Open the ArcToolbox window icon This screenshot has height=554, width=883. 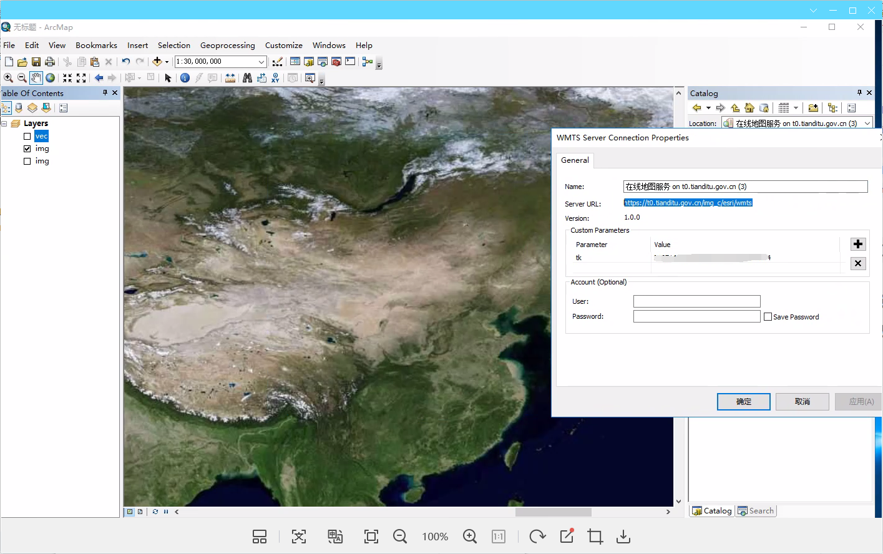pyautogui.click(x=336, y=62)
